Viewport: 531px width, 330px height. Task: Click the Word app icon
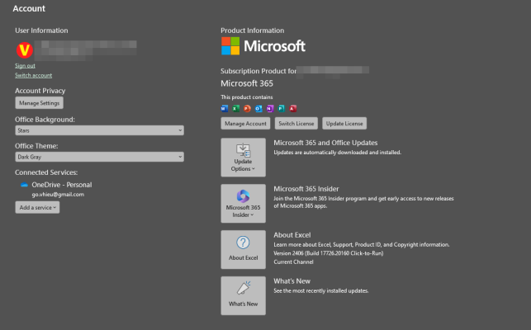[225, 109]
